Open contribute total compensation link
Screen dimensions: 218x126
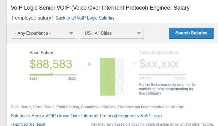click(x=163, y=89)
